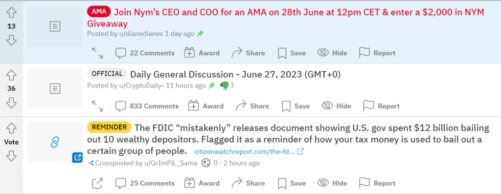Award the Nym AMA post

tap(202, 53)
